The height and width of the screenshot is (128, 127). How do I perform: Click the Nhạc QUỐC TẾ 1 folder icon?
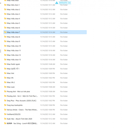pos(5,69)
